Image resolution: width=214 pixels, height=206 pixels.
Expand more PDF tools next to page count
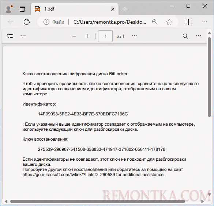click(134, 36)
